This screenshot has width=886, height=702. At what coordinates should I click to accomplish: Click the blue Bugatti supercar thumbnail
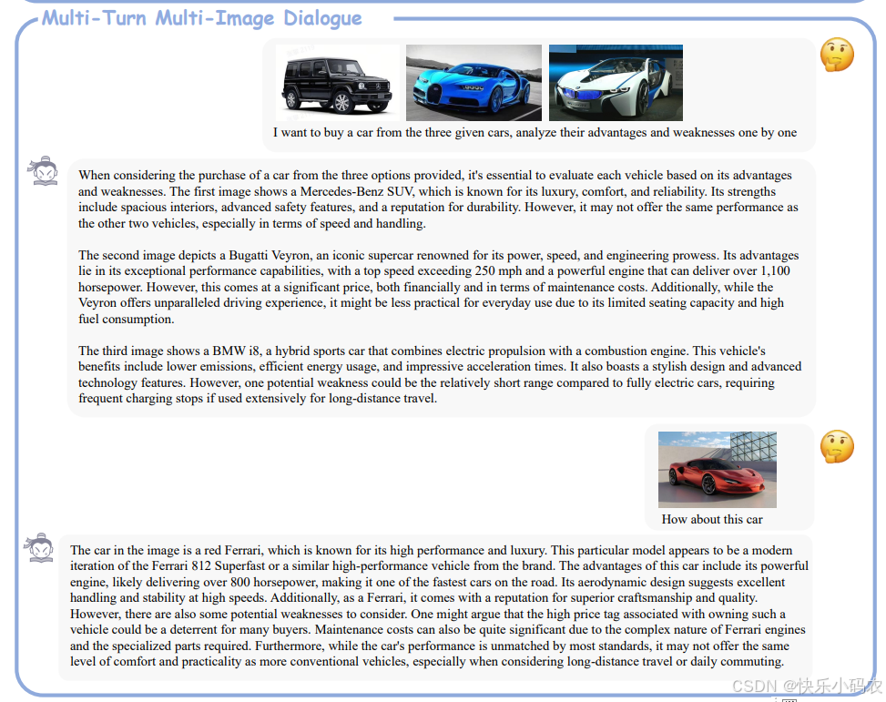474,83
